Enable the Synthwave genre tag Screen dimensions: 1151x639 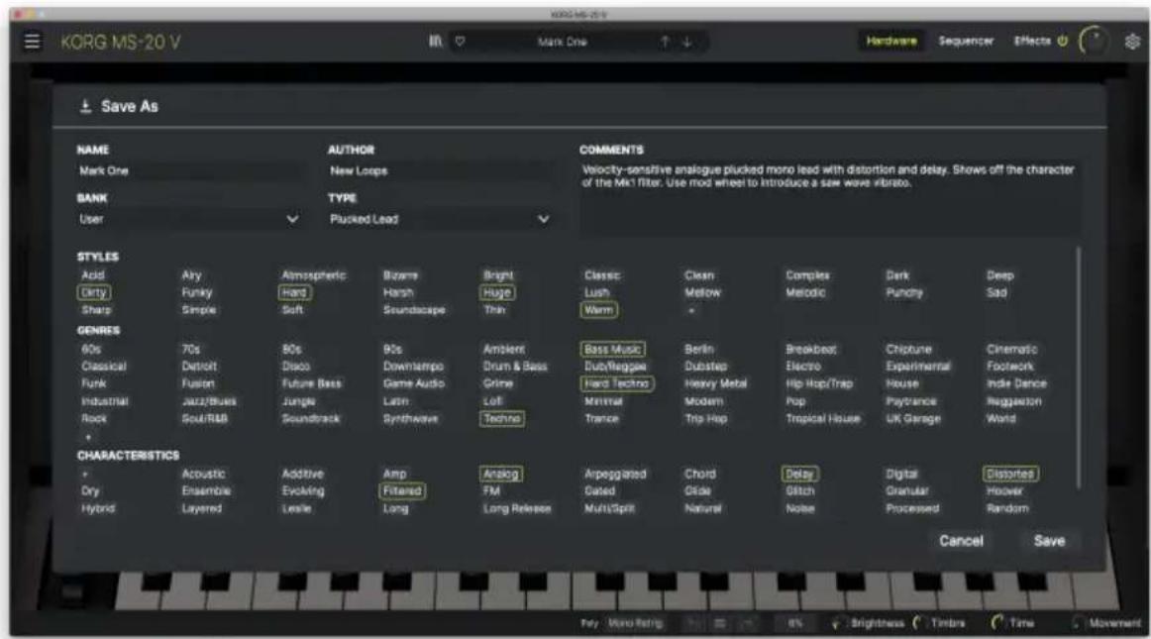point(410,419)
